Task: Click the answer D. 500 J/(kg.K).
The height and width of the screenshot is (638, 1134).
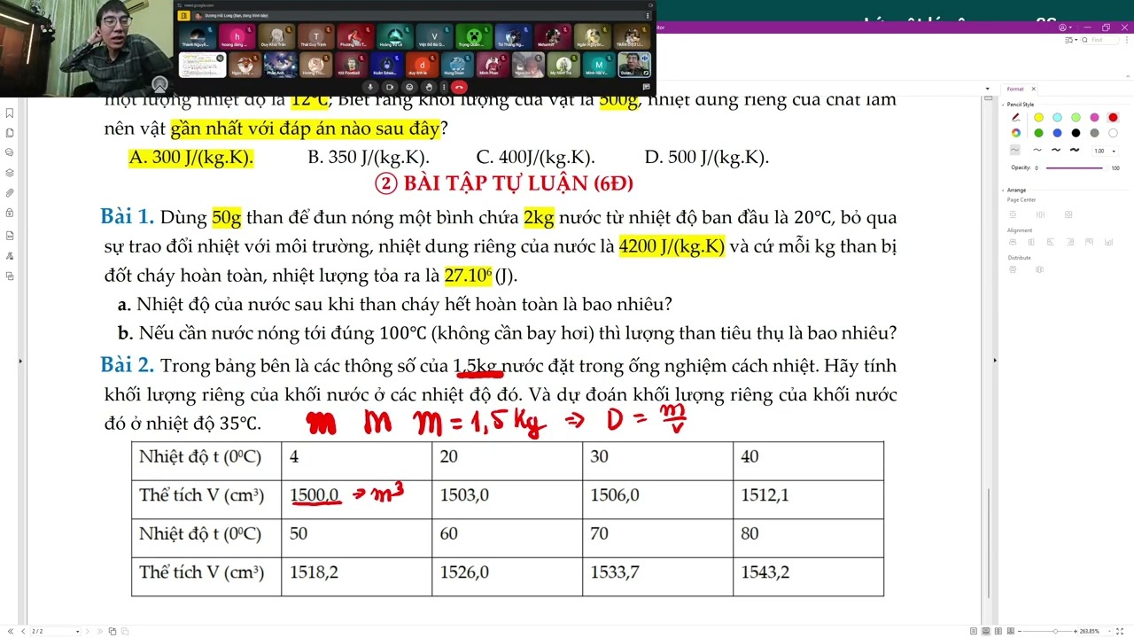Action: (x=706, y=158)
